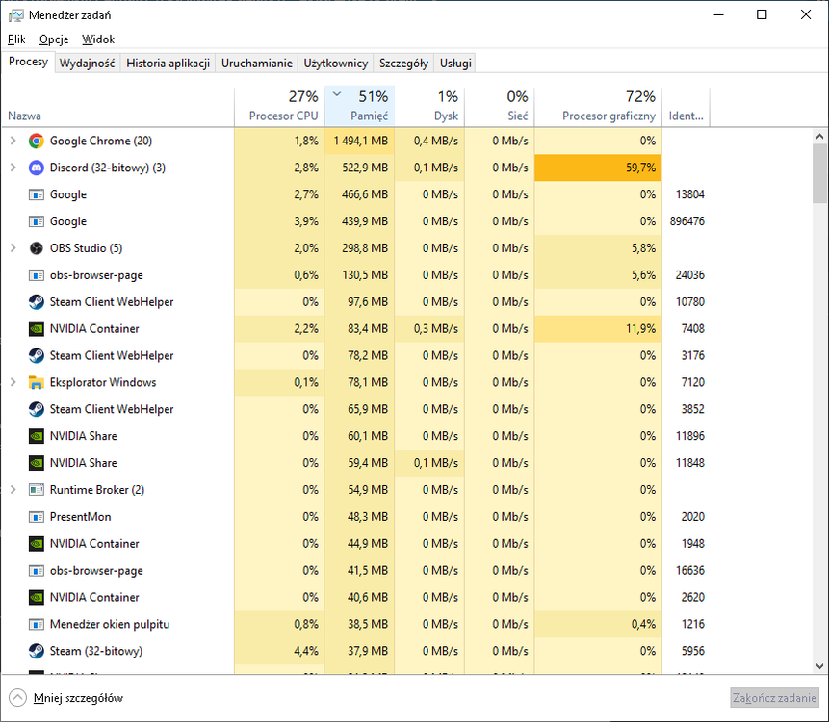Image resolution: width=829 pixels, height=722 pixels.
Task: Click the OBS Studio process icon
Action: 36,248
